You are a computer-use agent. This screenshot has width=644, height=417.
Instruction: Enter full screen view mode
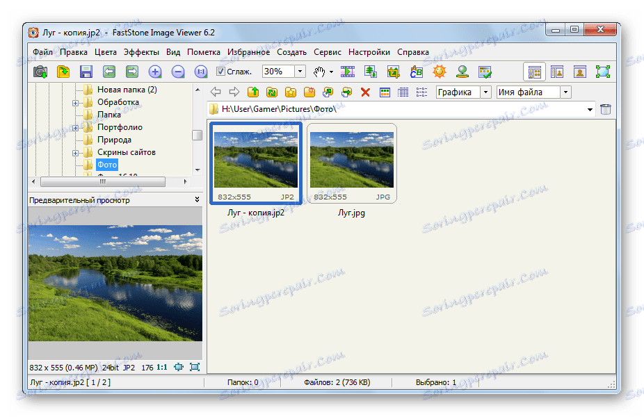pos(603,72)
